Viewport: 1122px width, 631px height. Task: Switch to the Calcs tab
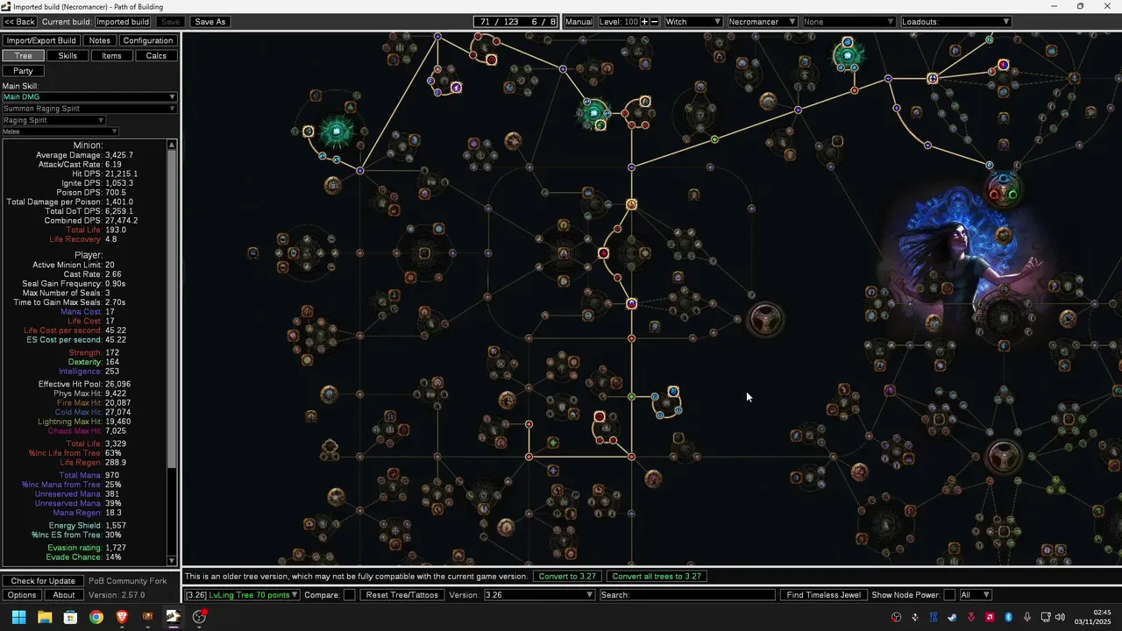click(156, 55)
